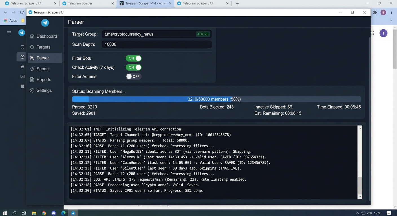Screen dimensions: 397x216
Task: Click the hamburger menu icon in the background page
Action: (x=9, y=33)
